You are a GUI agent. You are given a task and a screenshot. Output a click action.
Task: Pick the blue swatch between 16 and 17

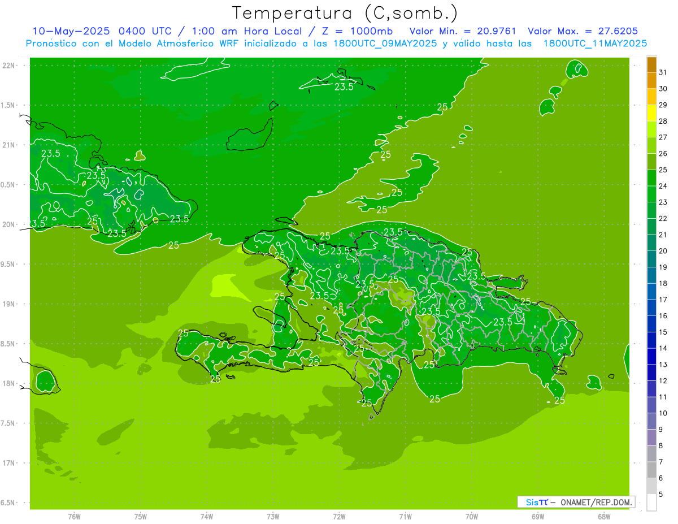tap(651, 308)
